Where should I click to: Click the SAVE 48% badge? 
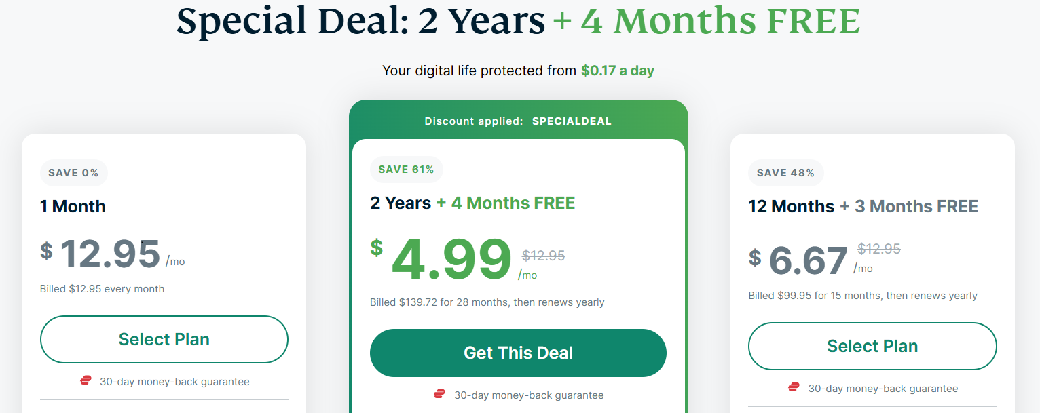pyautogui.click(x=785, y=173)
